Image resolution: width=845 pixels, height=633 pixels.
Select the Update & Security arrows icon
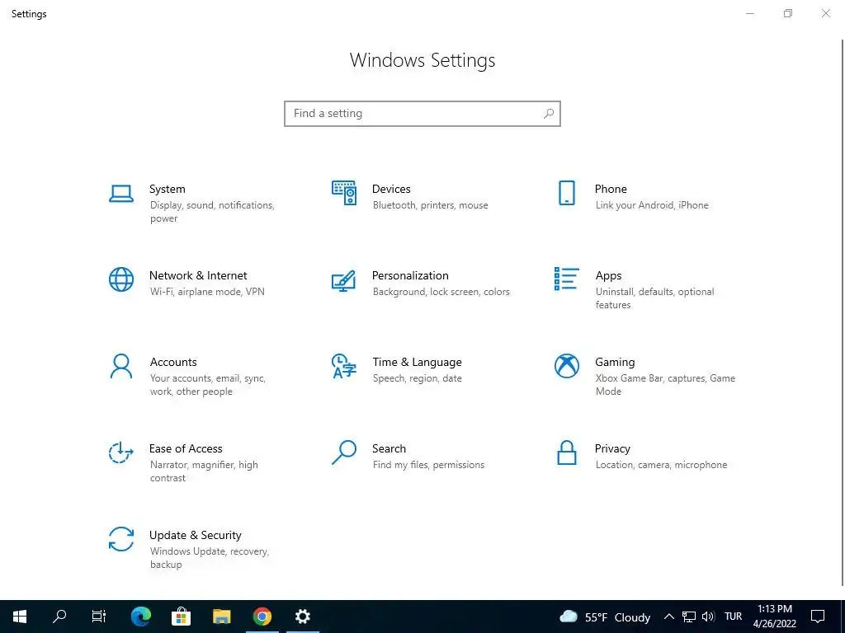coord(121,539)
